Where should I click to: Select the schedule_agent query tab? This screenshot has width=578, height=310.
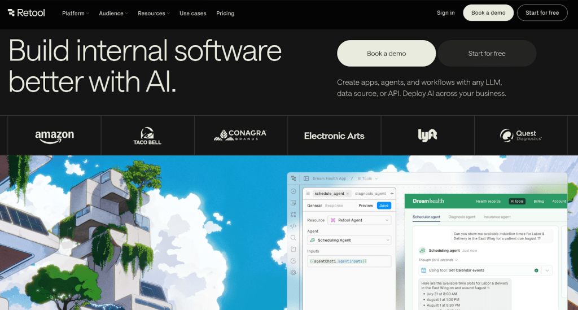[x=329, y=194]
